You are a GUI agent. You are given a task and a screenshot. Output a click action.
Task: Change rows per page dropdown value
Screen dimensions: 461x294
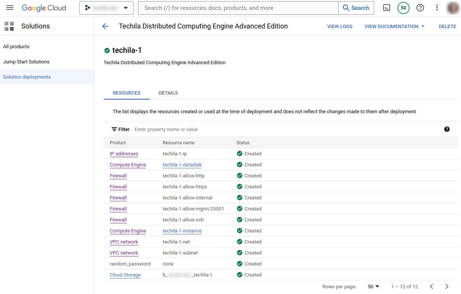(373, 287)
